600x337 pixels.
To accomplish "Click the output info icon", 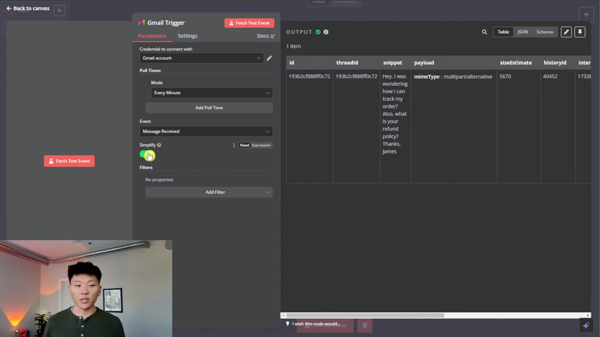I will (326, 32).
